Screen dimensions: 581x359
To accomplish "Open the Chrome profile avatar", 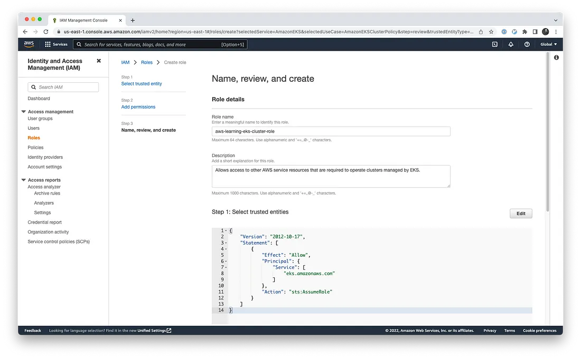I will (x=546, y=32).
